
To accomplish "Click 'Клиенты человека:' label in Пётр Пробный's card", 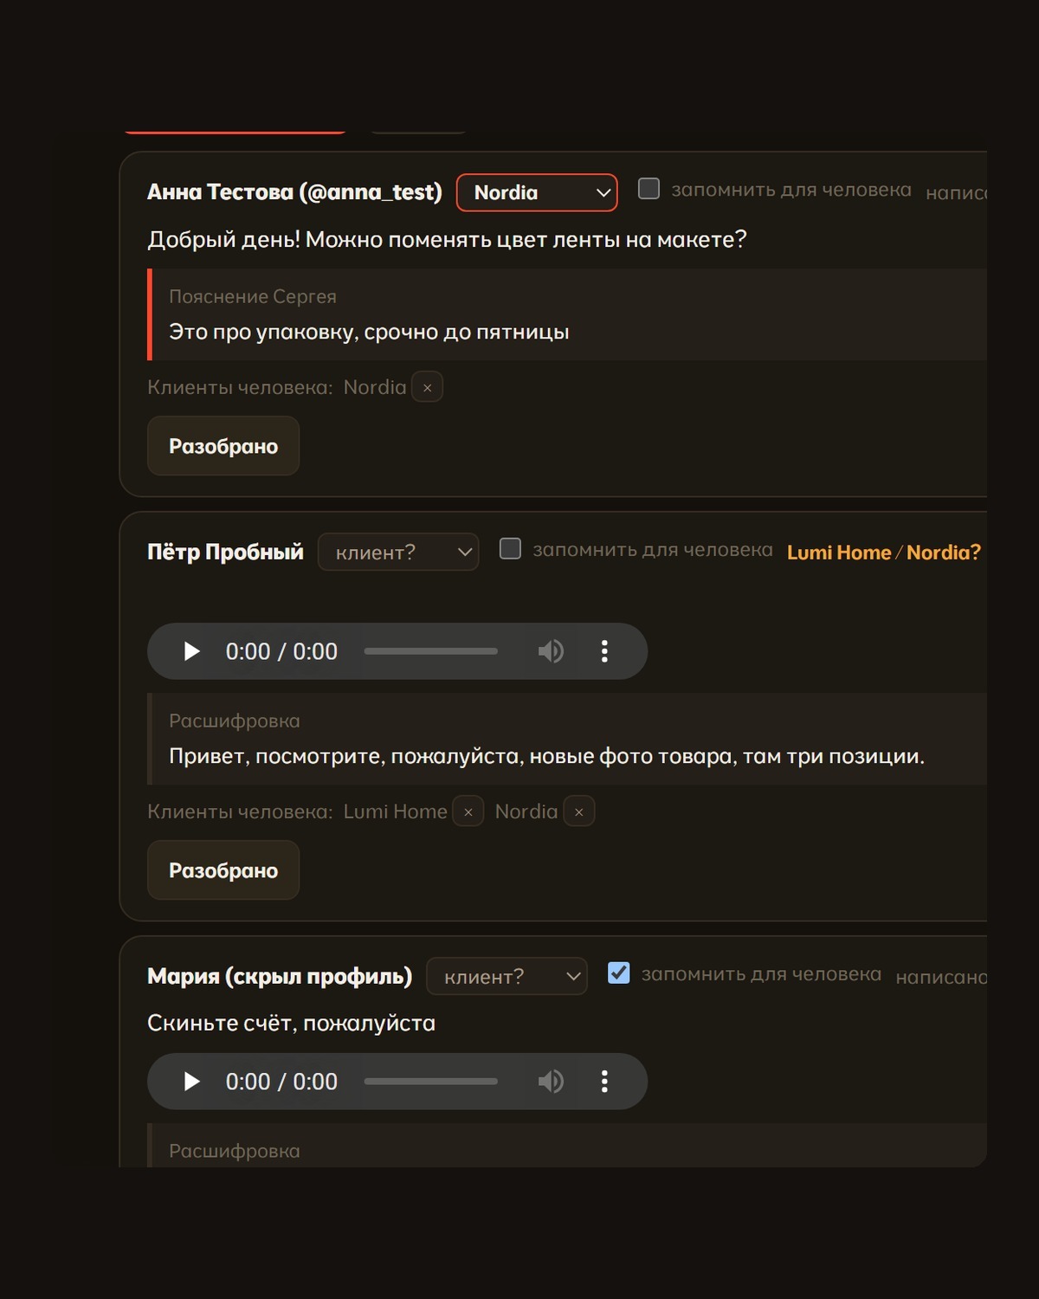I will 240,811.
